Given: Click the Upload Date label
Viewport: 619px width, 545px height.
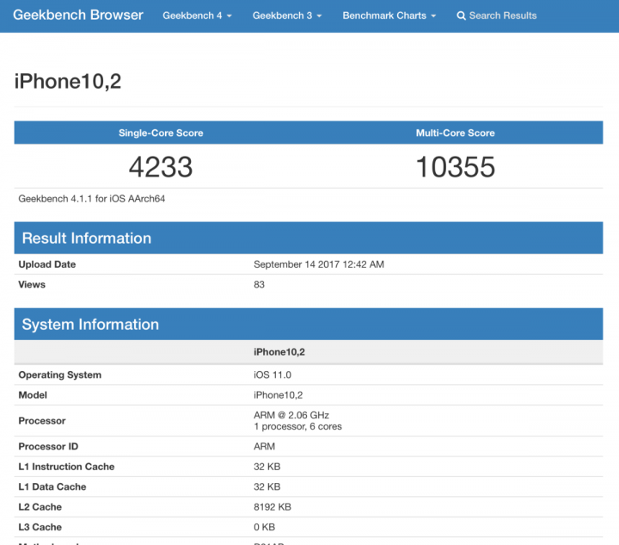Looking at the screenshot, I should [x=47, y=264].
